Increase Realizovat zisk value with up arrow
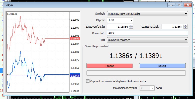Image resolution: width=195 pixels, height=99 pixels. point(185,26)
